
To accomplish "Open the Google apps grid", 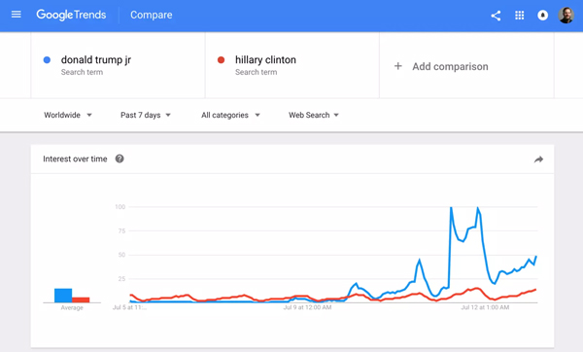I will (520, 16).
